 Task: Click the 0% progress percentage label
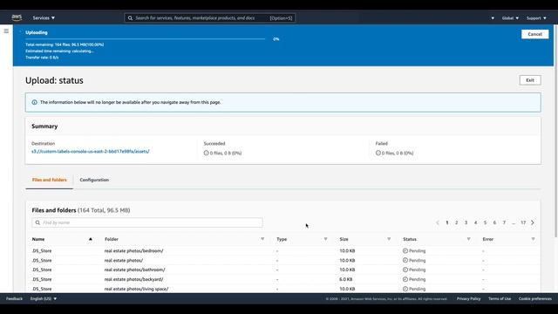pyautogui.click(x=276, y=38)
